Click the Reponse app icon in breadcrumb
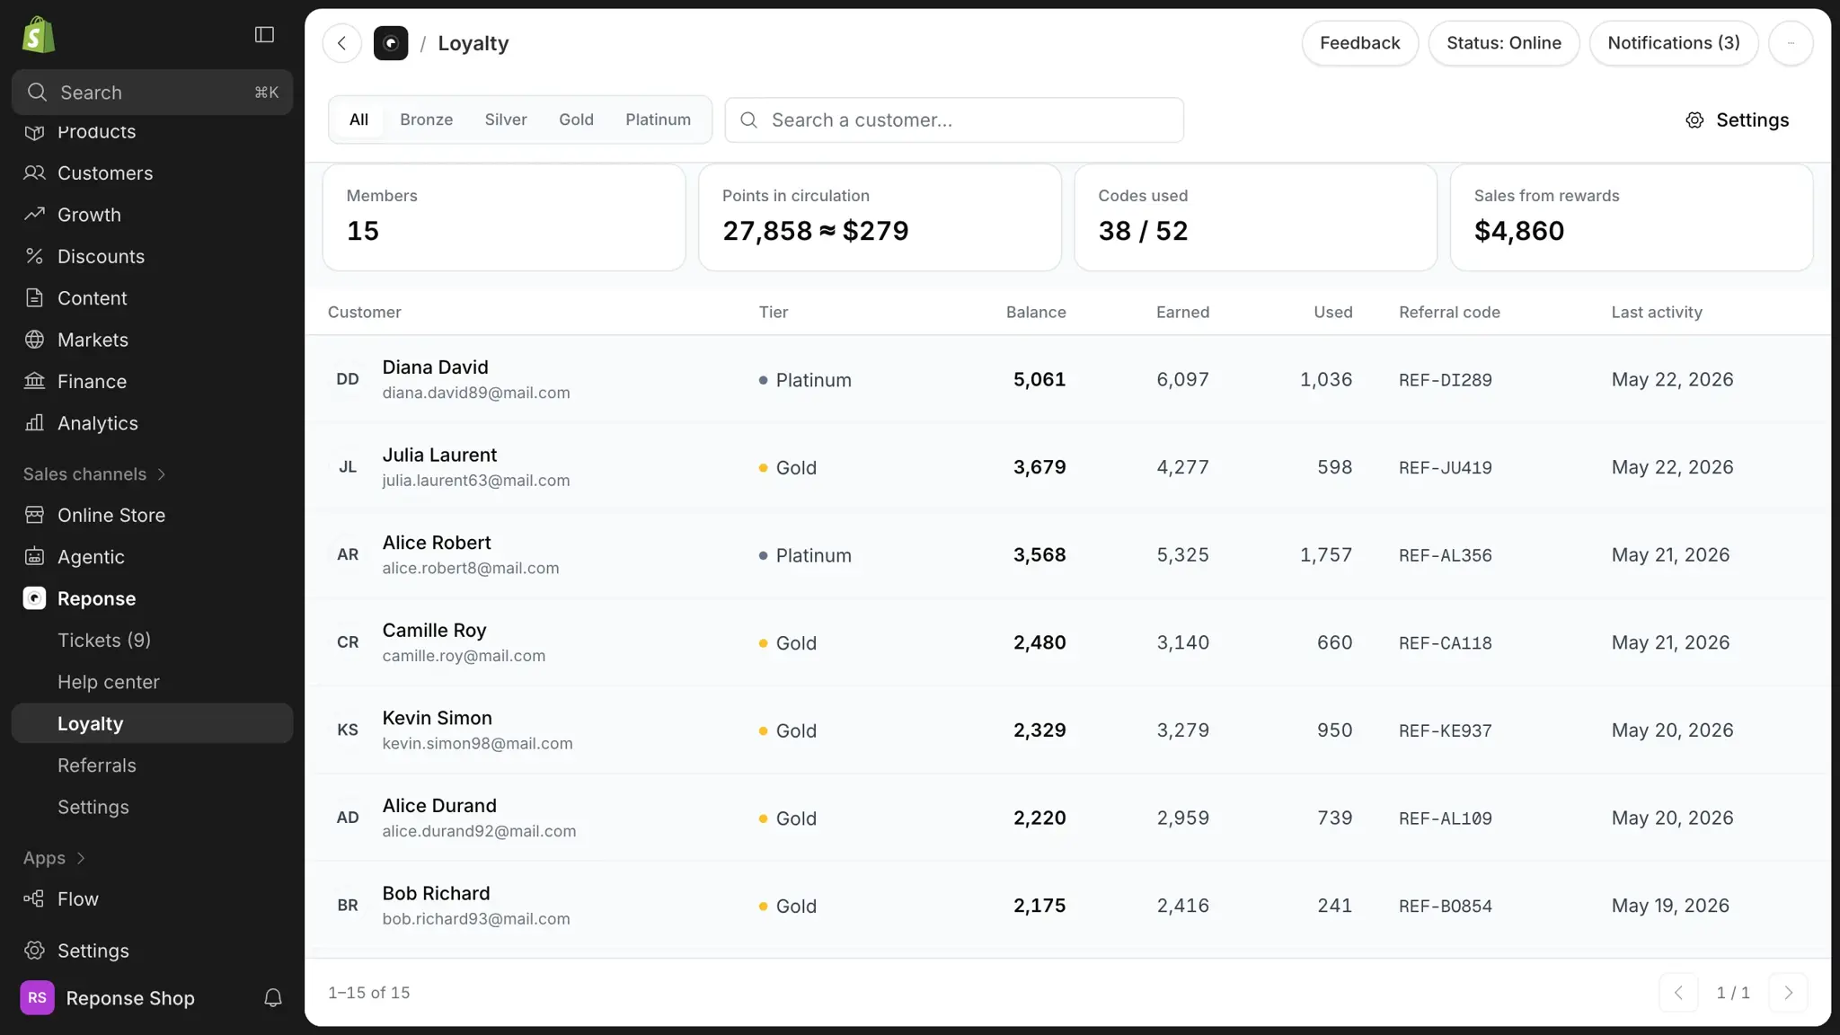This screenshot has height=1035, width=1840. [x=391, y=43]
